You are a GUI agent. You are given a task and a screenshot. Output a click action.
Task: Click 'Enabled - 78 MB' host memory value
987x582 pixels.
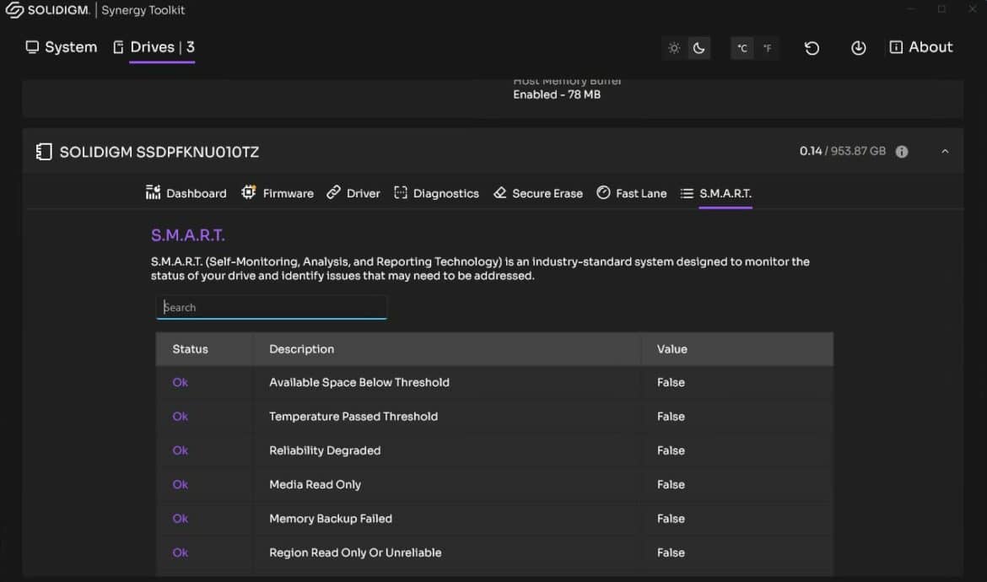coord(557,95)
